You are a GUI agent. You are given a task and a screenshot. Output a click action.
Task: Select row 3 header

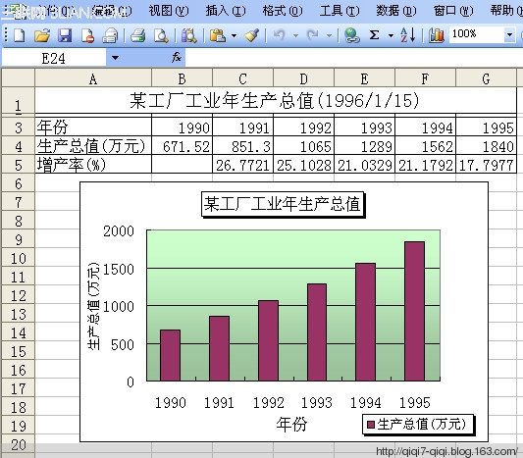click(x=18, y=127)
